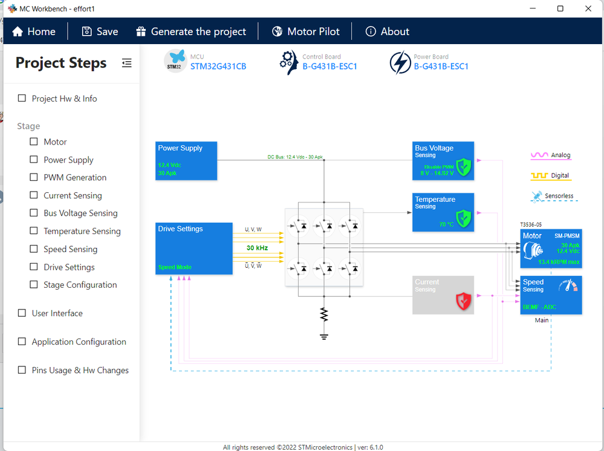Open the Temperature Sensing block title
Screen dimensions: 604x451
coord(435,199)
